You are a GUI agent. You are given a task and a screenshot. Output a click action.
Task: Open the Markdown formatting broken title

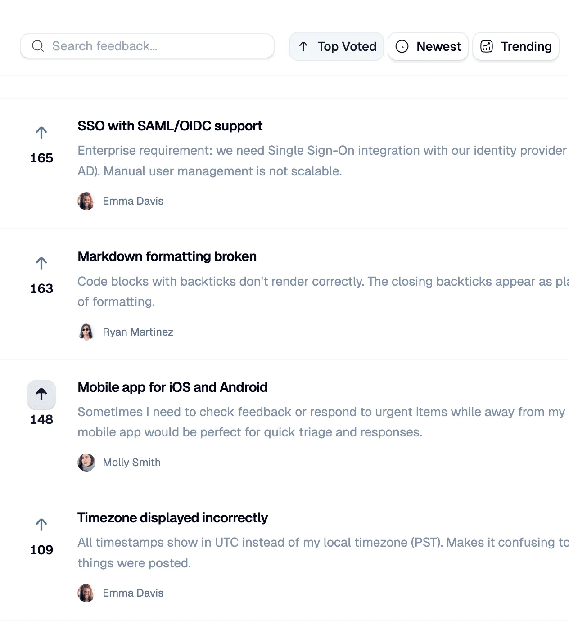[167, 256]
